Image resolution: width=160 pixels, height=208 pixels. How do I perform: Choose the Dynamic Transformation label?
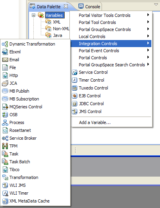click(x=32, y=44)
